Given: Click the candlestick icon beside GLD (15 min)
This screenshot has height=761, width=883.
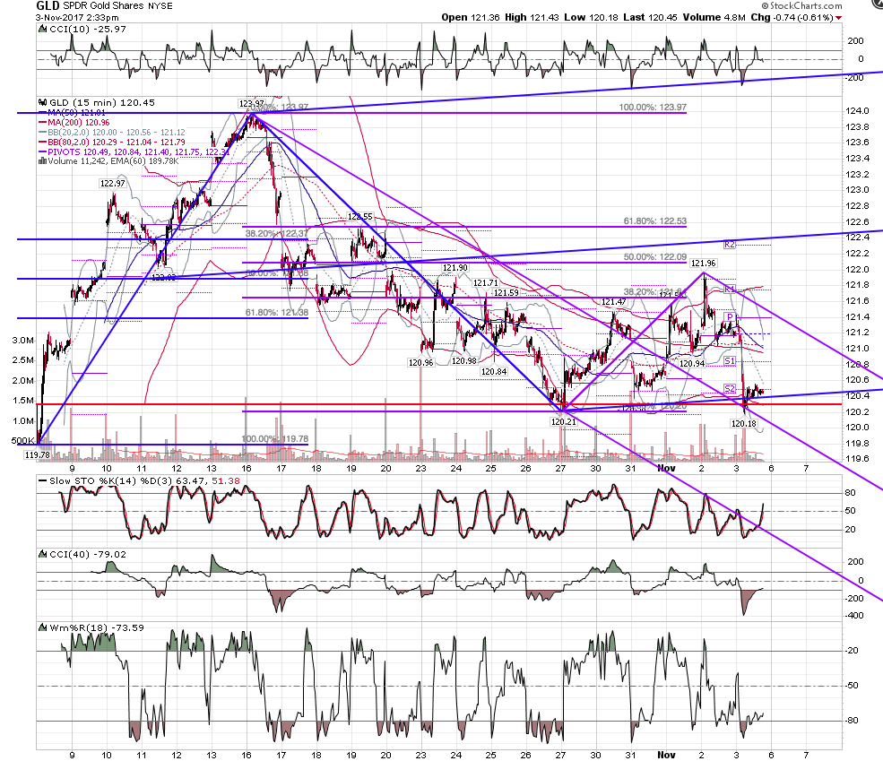Looking at the screenshot, I should point(42,102).
